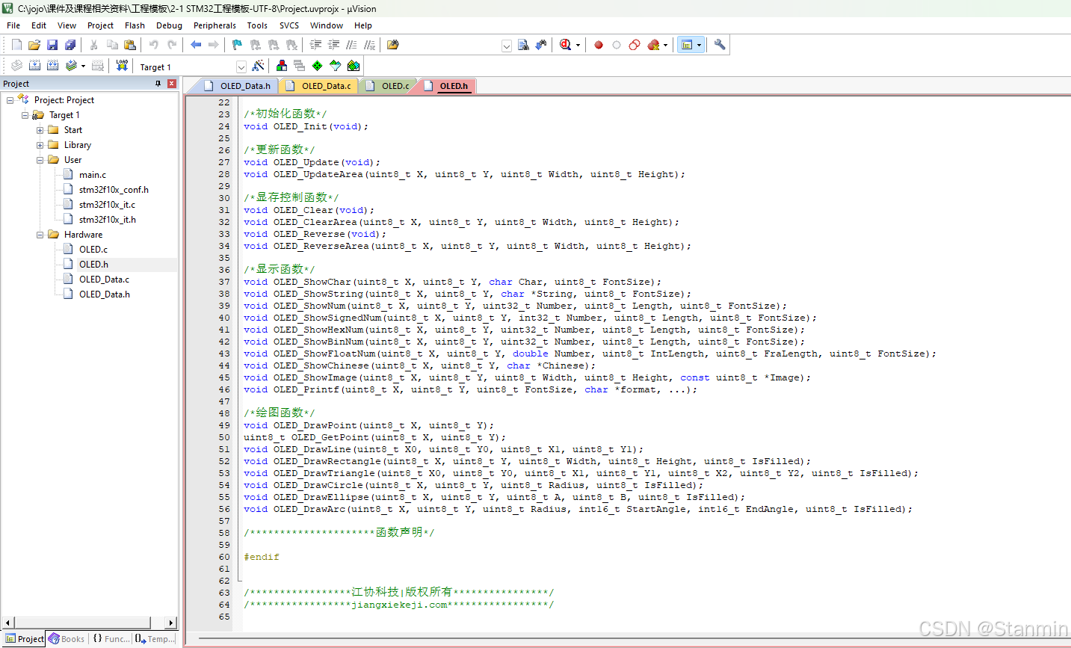Translate the current file with the translate icon
This screenshot has height=648, width=1071.
tap(16, 66)
